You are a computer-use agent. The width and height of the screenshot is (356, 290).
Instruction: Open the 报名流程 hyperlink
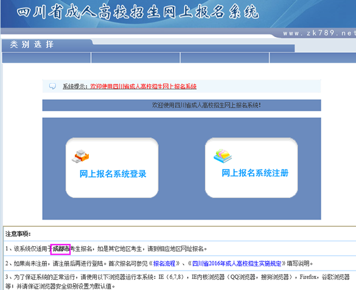point(164,263)
